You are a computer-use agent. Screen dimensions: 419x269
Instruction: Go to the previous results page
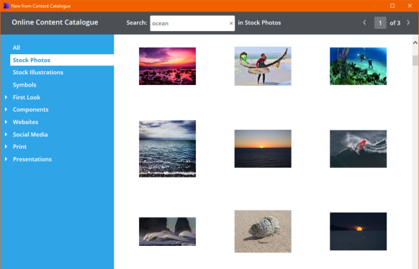(x=364, y=22)
